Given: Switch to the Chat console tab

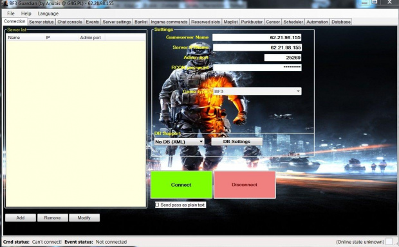Looking at the screenshot, I should 70,22.
